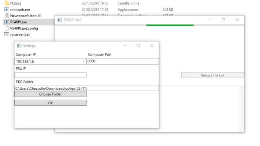Click the empty PS4 IP field

[x=51, y=75]
